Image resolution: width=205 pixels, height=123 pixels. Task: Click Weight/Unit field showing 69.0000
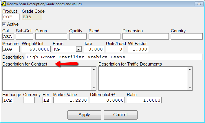tap(36, 49)
